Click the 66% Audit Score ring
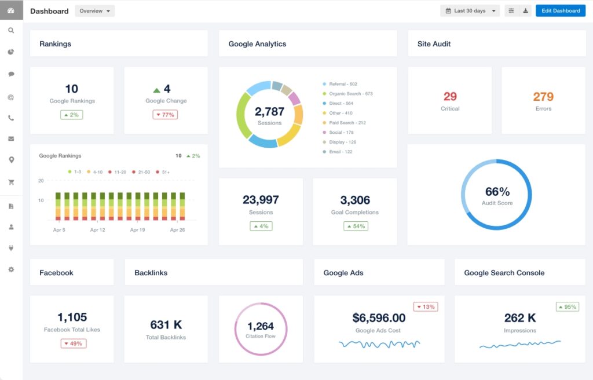 click(x=496, y=195)
